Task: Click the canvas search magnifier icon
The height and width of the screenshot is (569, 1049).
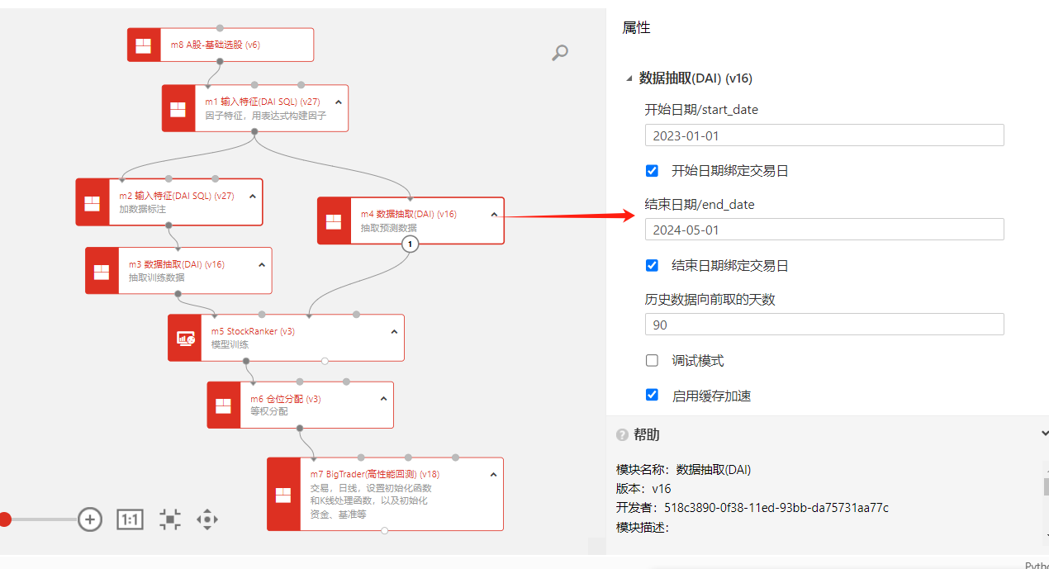Action: [x=560, y=53]
